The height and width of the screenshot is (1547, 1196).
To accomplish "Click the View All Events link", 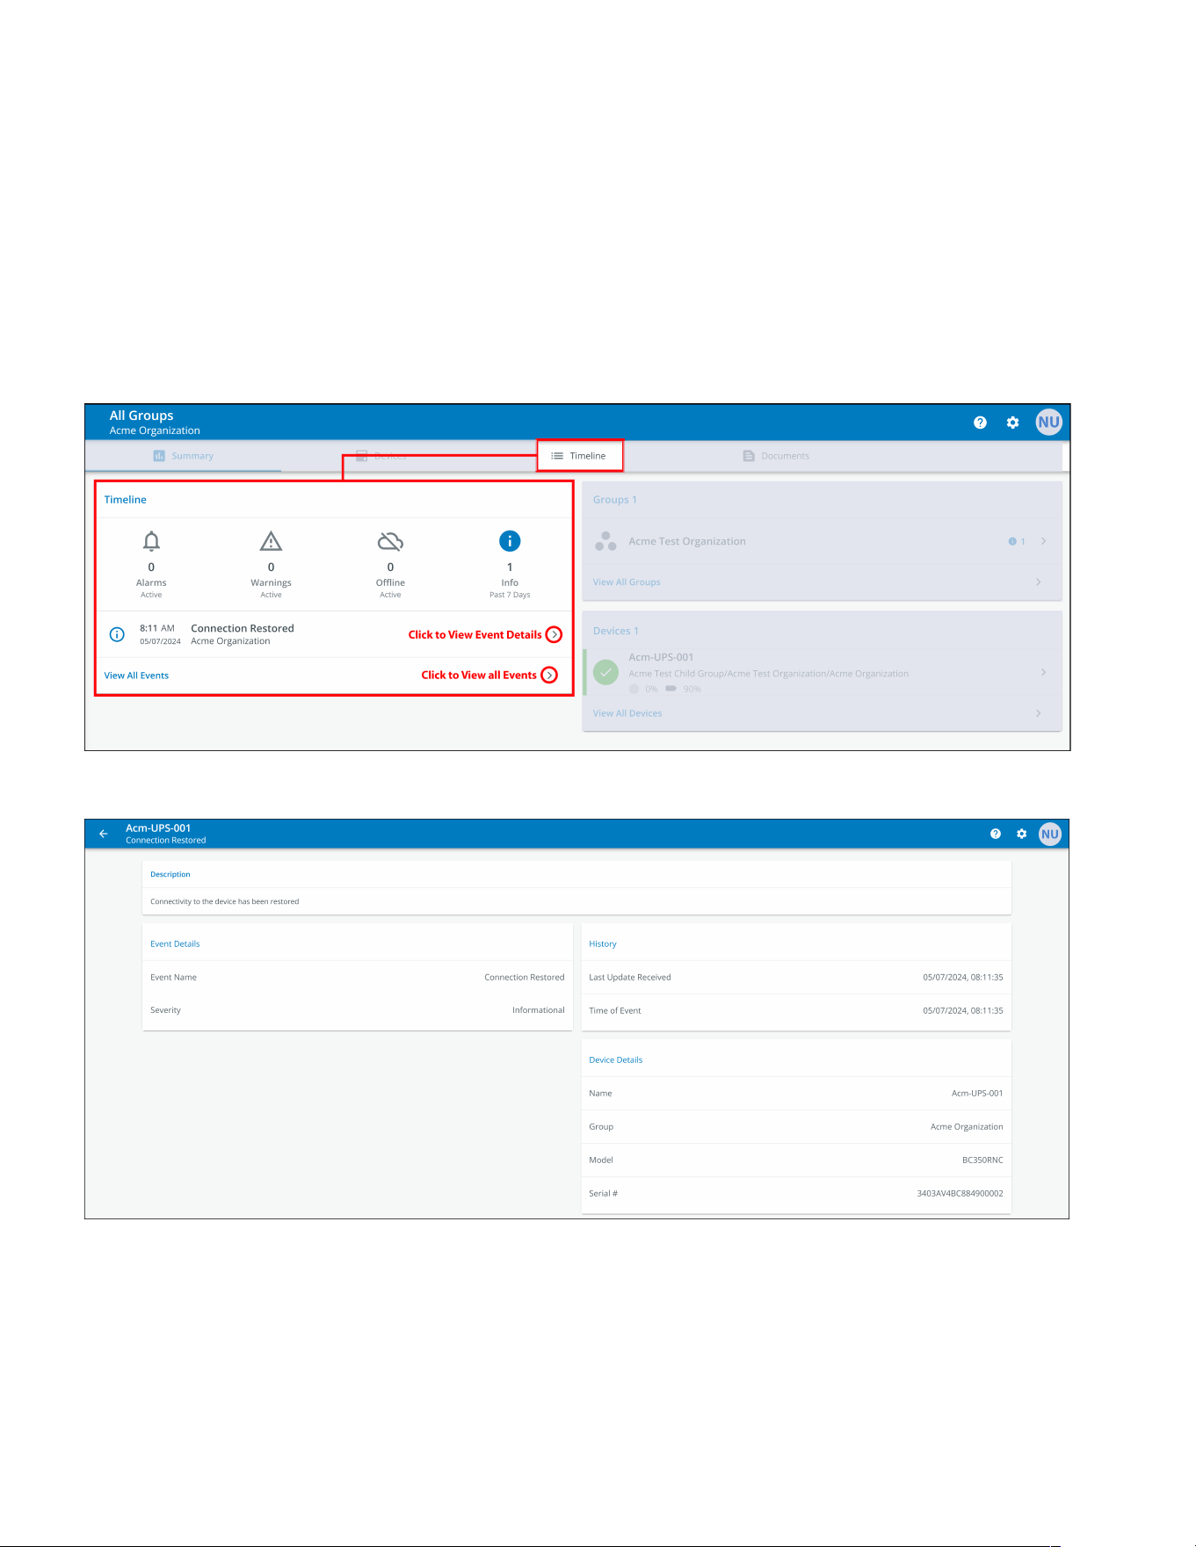I will coord(136,676).
